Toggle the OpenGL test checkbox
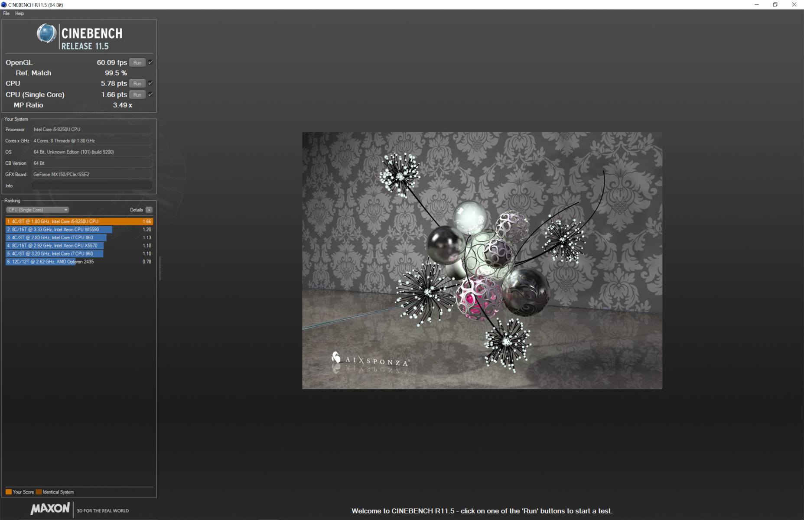 tap(150, 62)
